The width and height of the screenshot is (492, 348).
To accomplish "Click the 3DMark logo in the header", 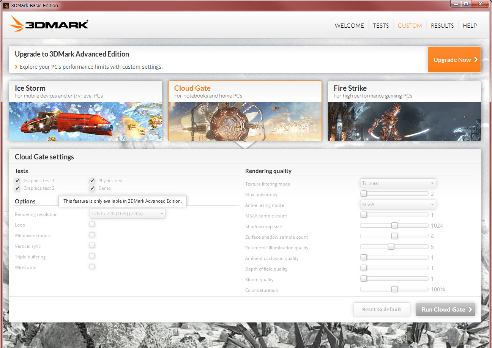I will 49,24.
